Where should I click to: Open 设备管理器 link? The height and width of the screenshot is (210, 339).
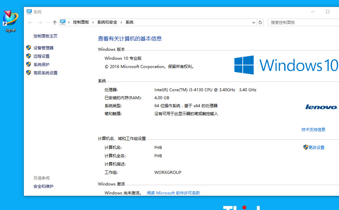(43, 48)
